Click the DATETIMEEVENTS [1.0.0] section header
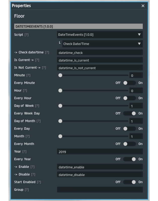 (78, 26)
